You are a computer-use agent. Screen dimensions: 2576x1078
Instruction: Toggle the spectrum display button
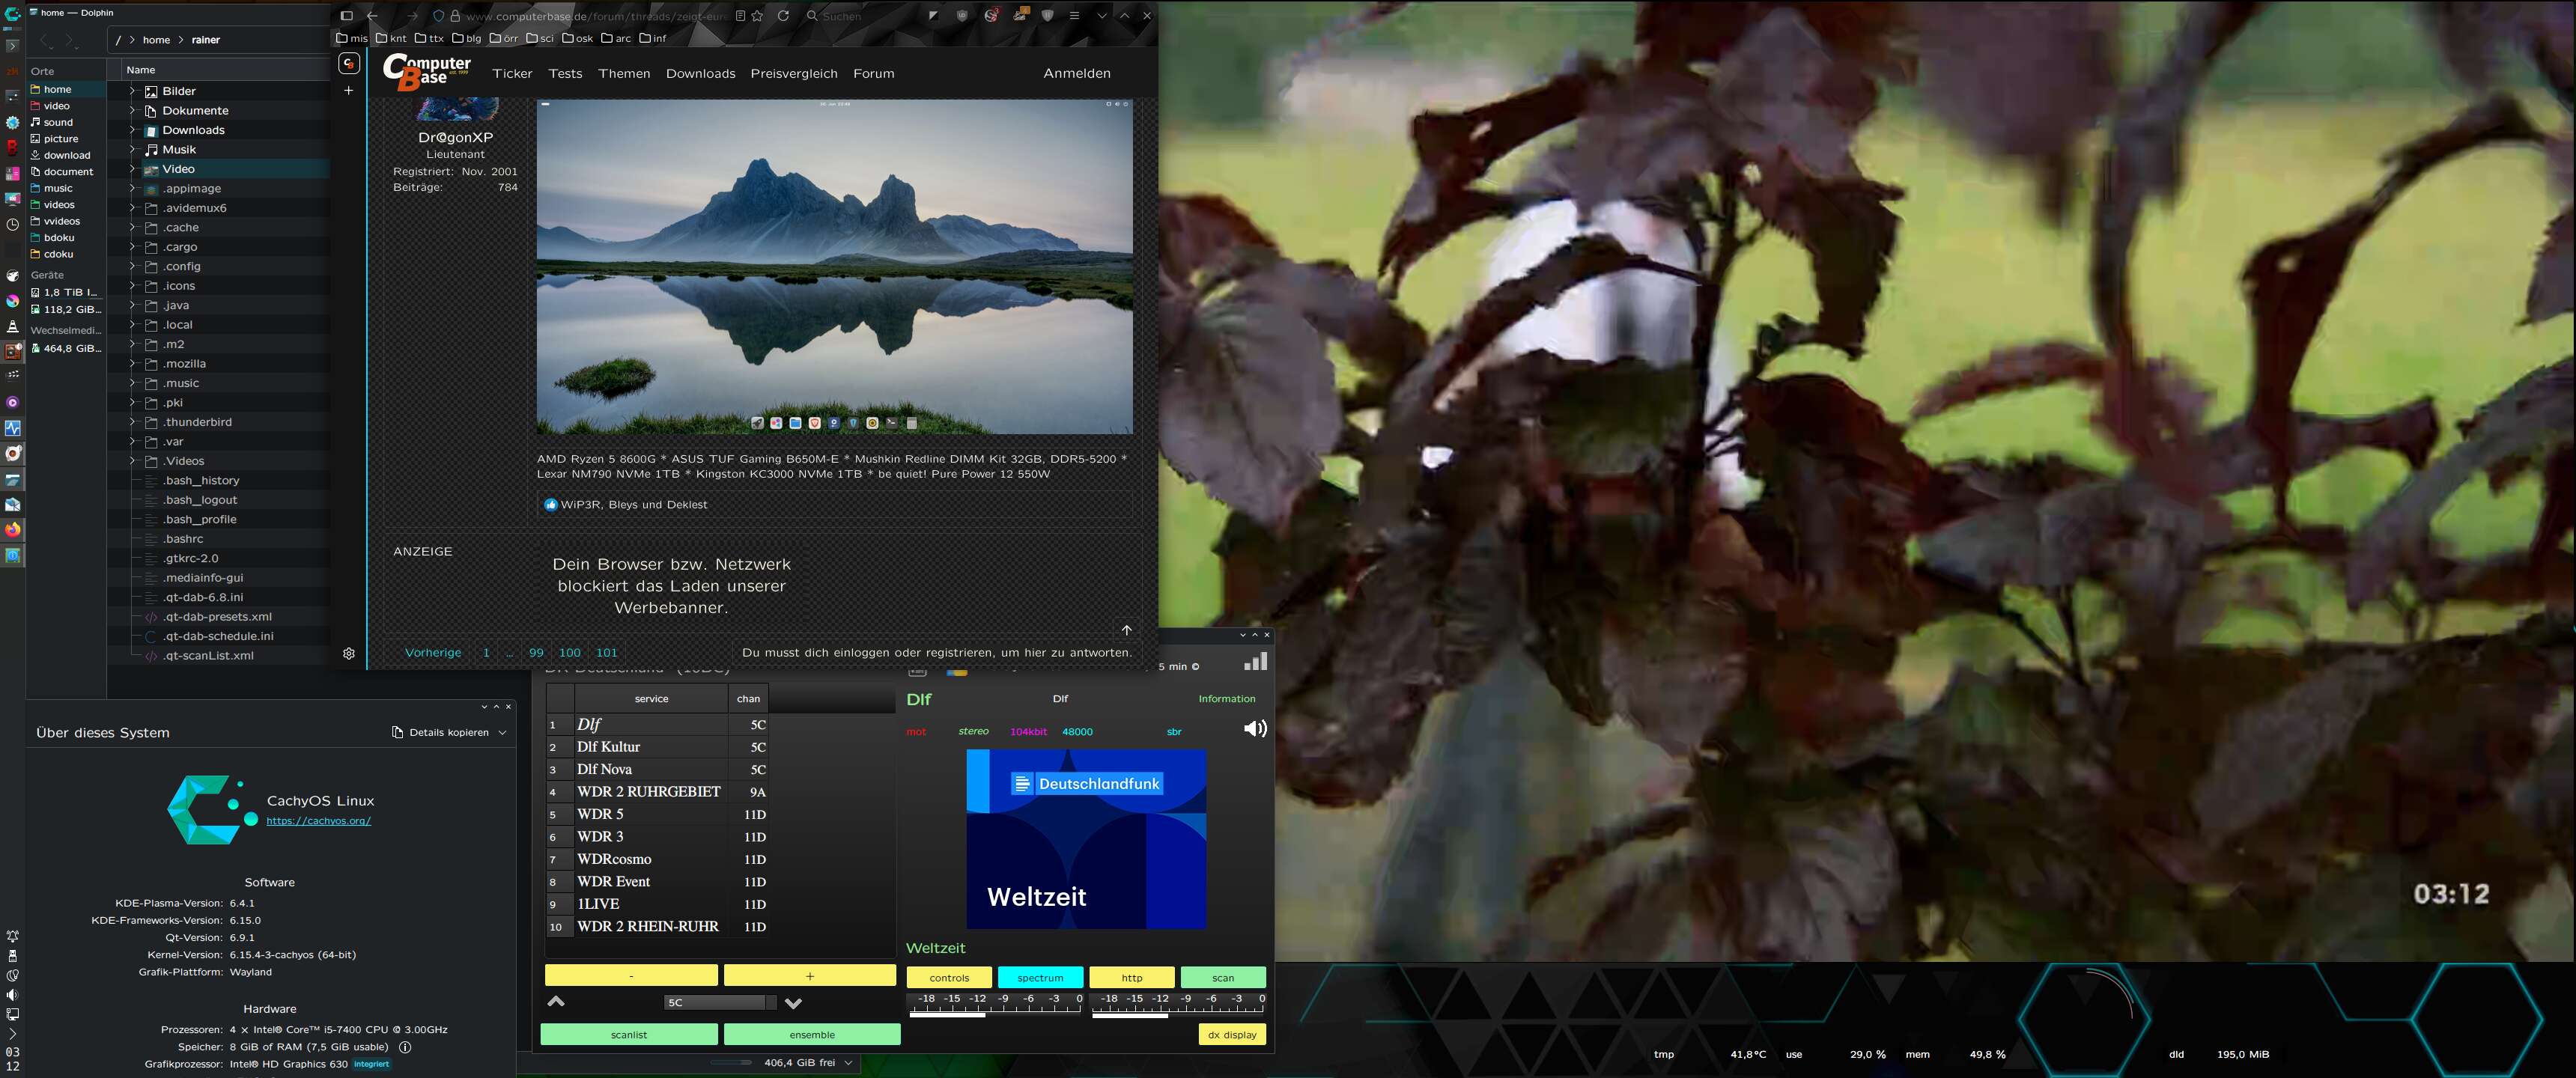click(x=1039, y=978)
